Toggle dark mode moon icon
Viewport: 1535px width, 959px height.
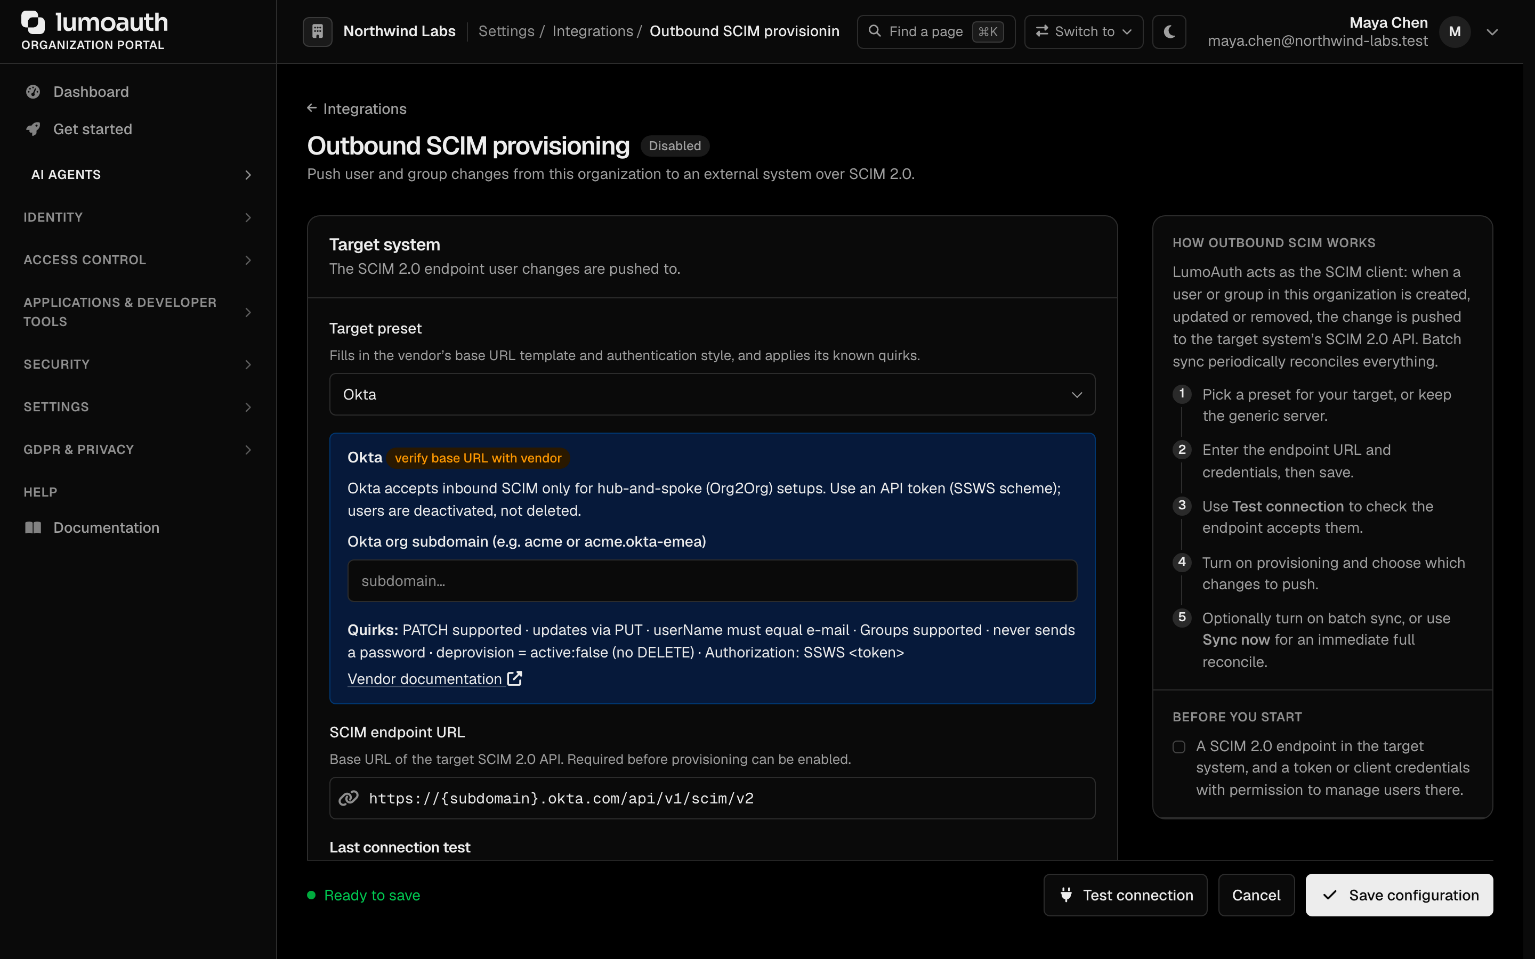pyautogui.click(x=1169, y=31)
